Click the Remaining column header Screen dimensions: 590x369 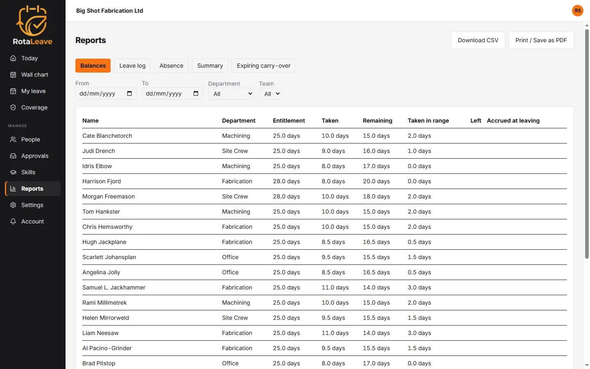pyautogui.click(x=377, y=121)
